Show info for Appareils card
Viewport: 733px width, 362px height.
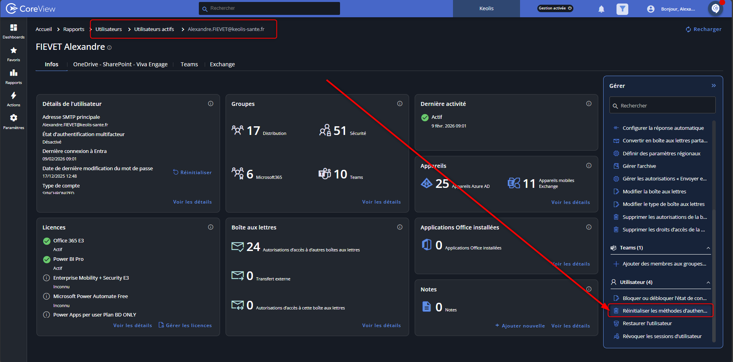point(589,166)
